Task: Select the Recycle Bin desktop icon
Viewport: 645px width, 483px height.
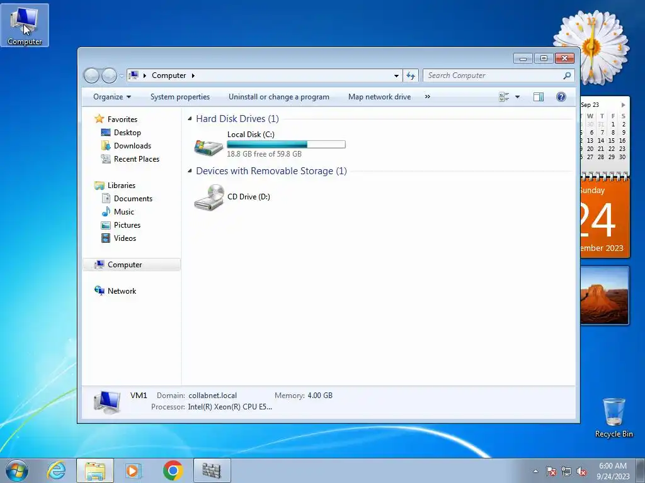Action: coord(614,418)
